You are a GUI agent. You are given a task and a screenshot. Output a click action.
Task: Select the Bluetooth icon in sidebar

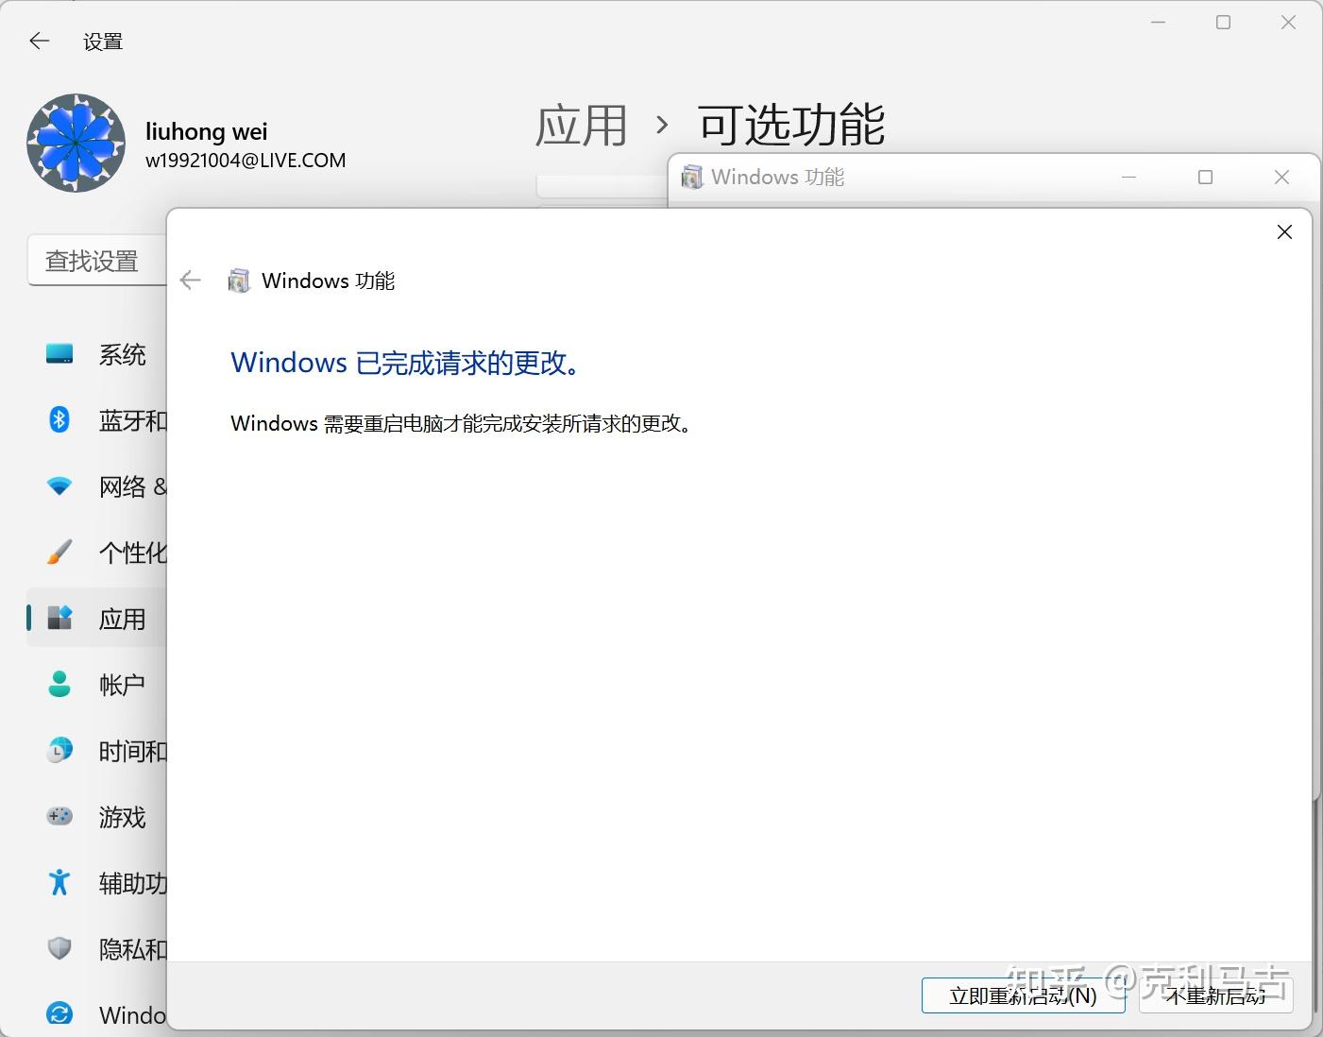[59, 419]
